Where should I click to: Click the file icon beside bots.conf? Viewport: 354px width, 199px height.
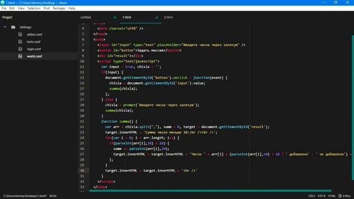[20, 41]
